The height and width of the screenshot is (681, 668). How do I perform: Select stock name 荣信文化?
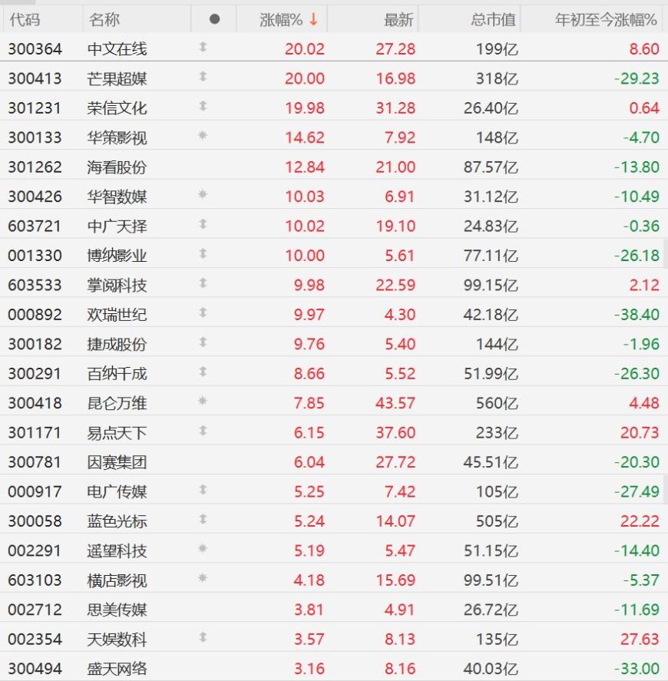(117, 108)
